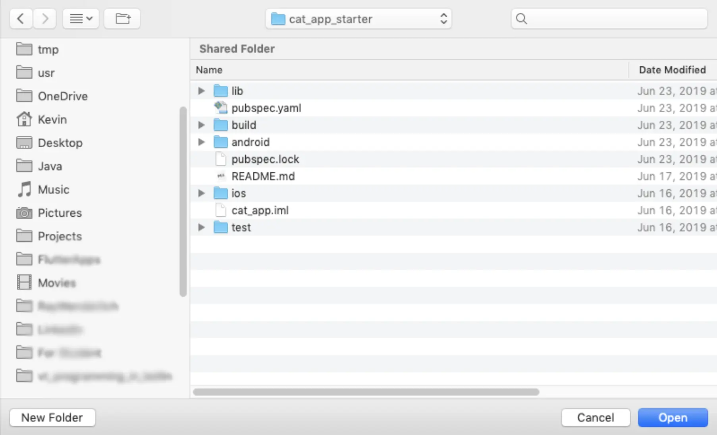Image resolution: width=717 pixels, height=435 pixels.
Task: Create a folder using the toolbar folder icon
Action: tap(122, 19)
